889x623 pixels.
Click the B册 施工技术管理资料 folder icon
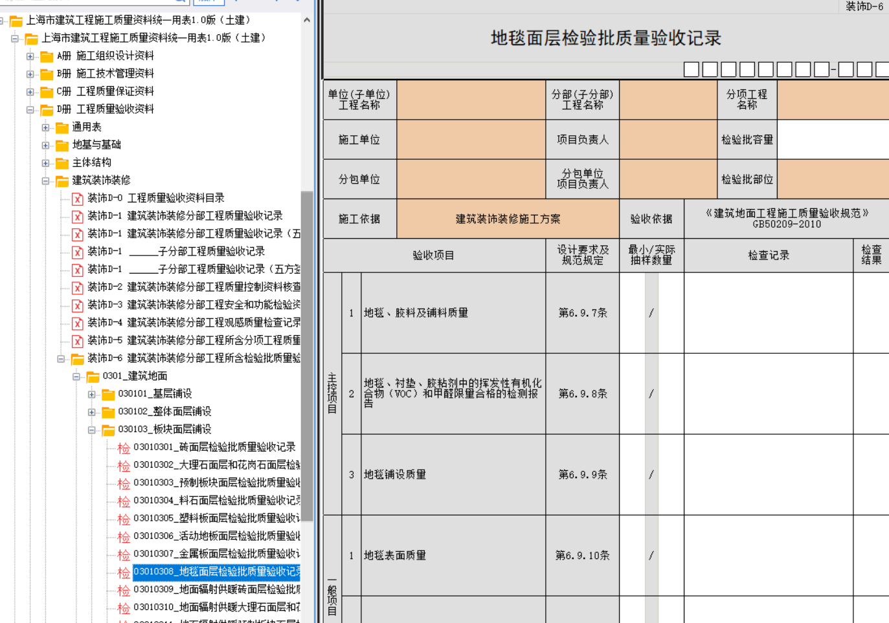pos(47,74)
